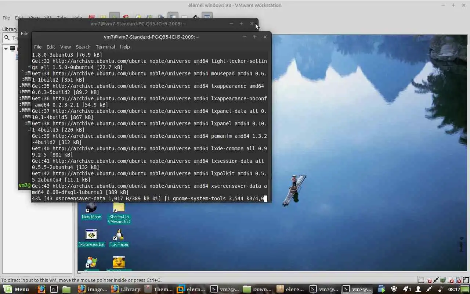Open sound volume music-note tray icon
The width and height of the screenshot is (470, 294).
440,289
